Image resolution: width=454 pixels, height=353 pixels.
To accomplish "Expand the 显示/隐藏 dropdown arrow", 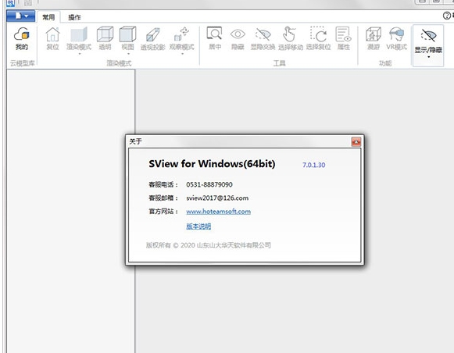I will (x=429, y=57).
